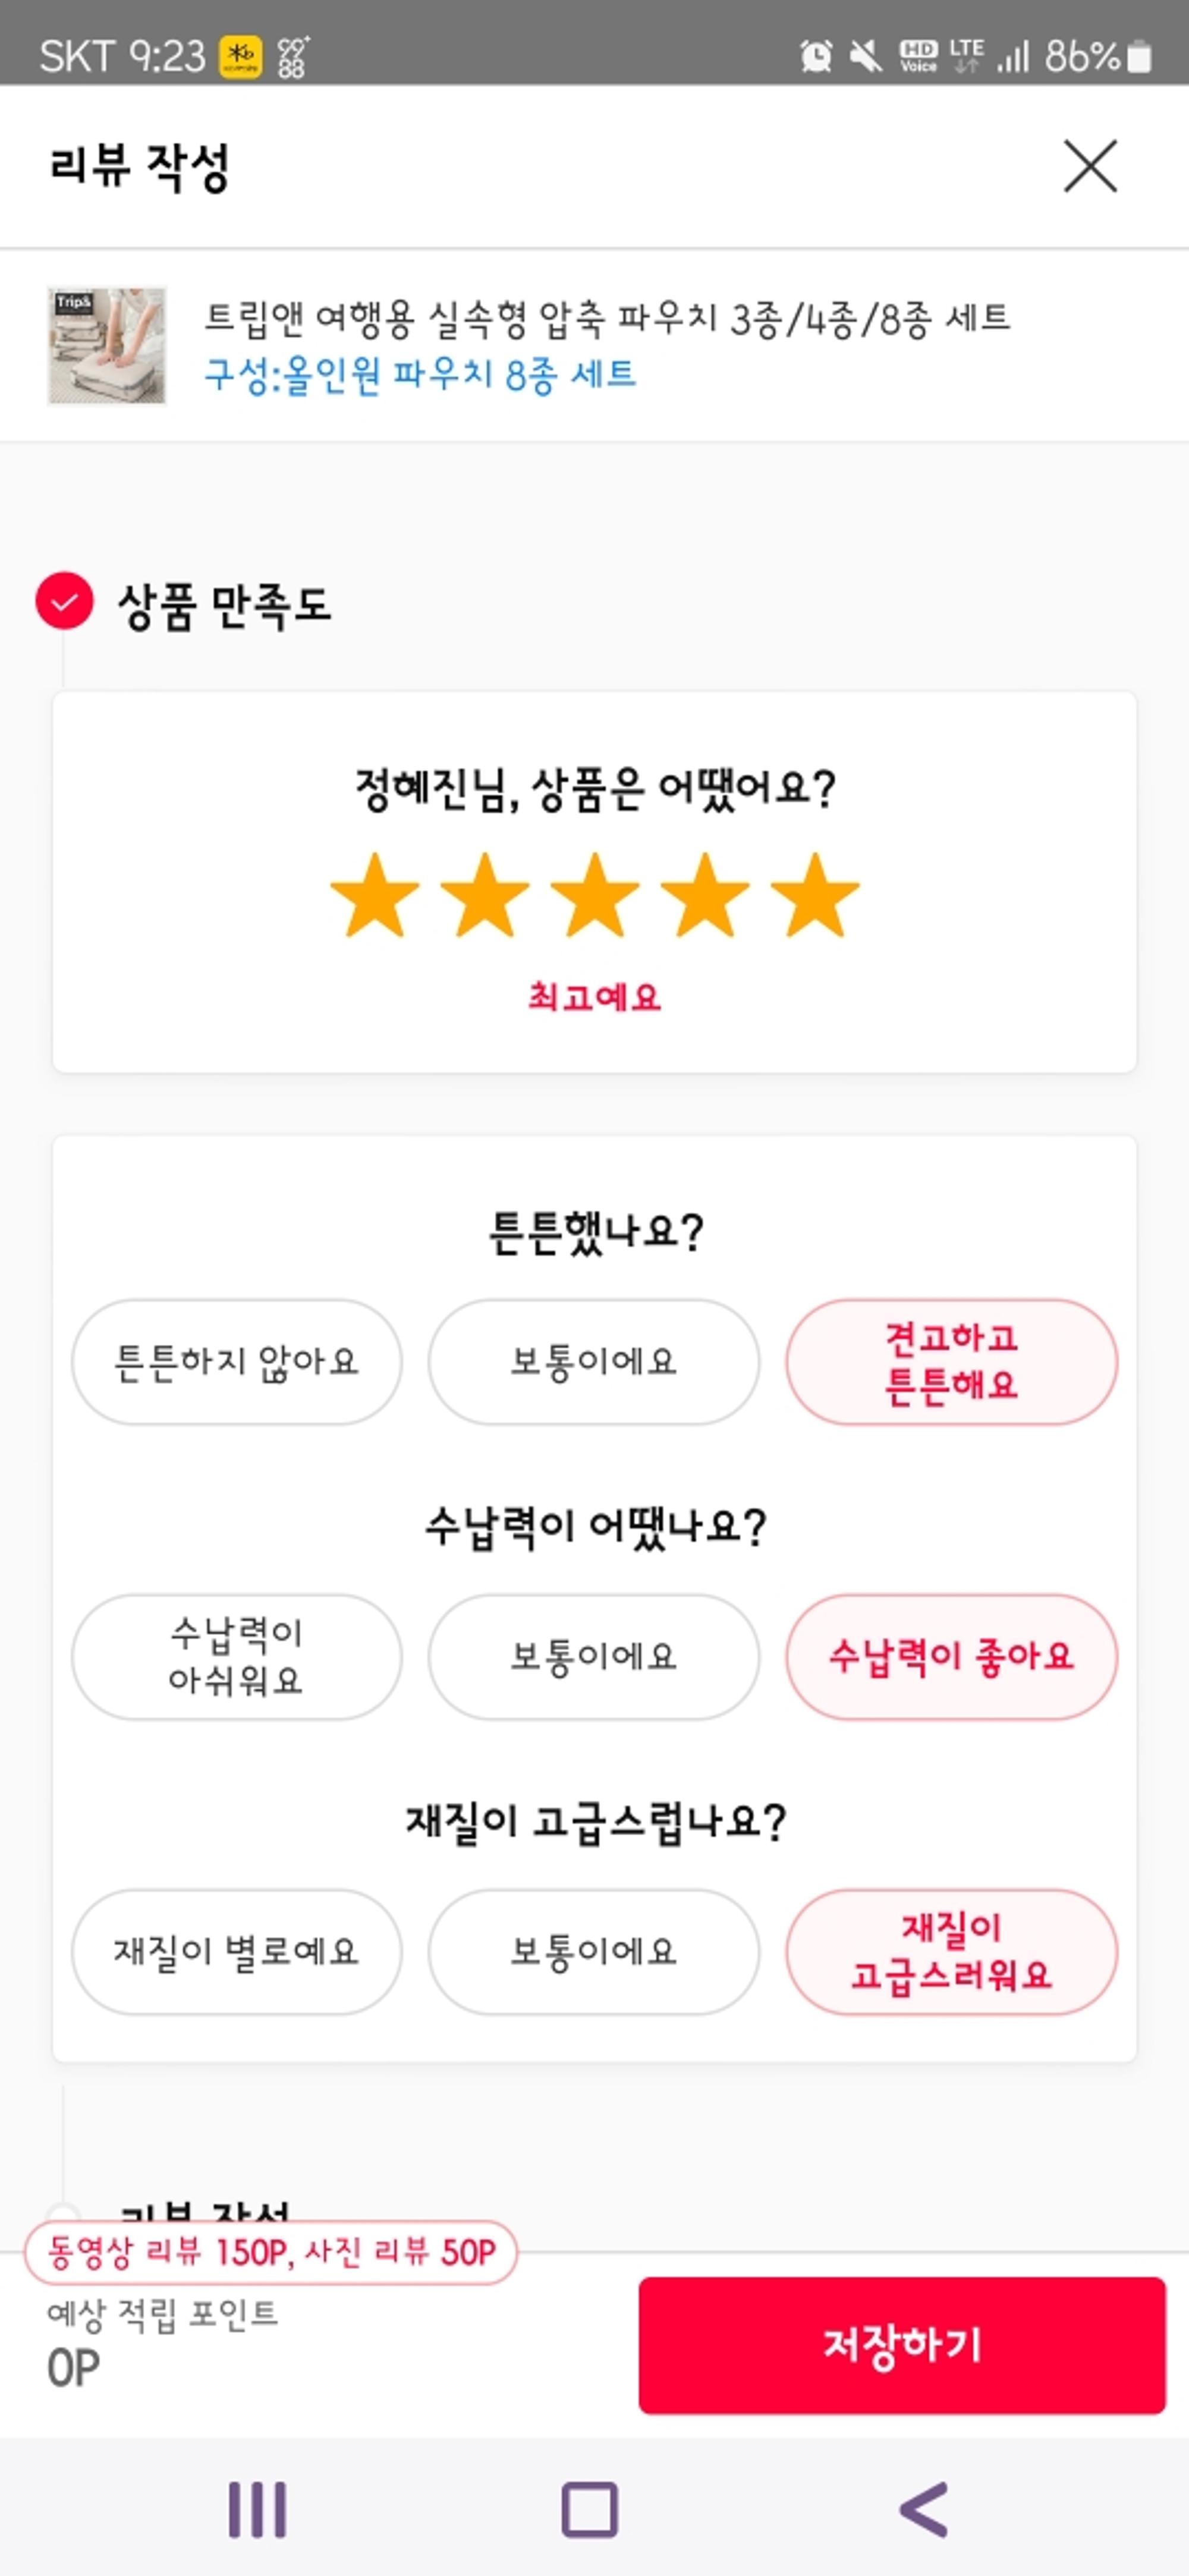The height and width of the screenshot is (2576, 1189).
Task: Close the review writing screen with X
Action: pyautogui.click(x=1090, y=166)
